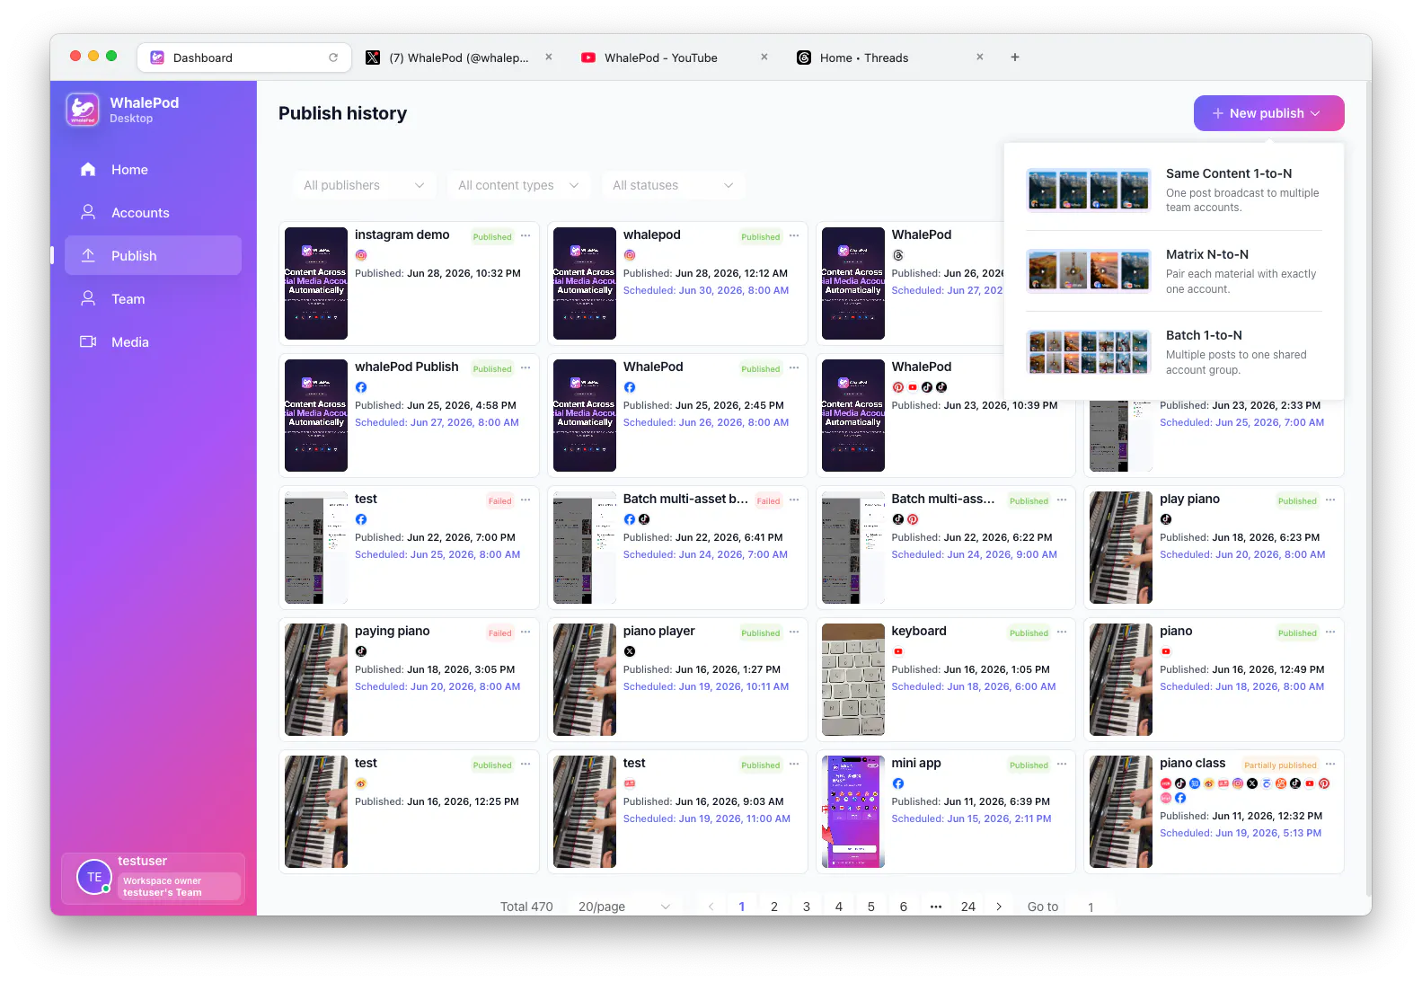Switch to the WhalePod X tab
This screenshot has height=982, width=1422.
[x=458, y=58]
